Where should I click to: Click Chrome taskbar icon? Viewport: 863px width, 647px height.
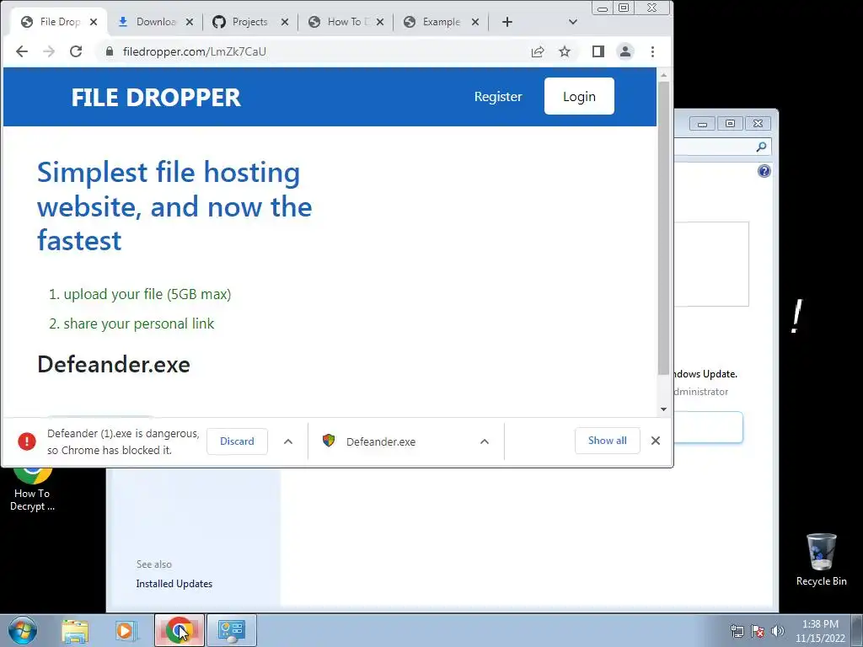click(180, 630)
